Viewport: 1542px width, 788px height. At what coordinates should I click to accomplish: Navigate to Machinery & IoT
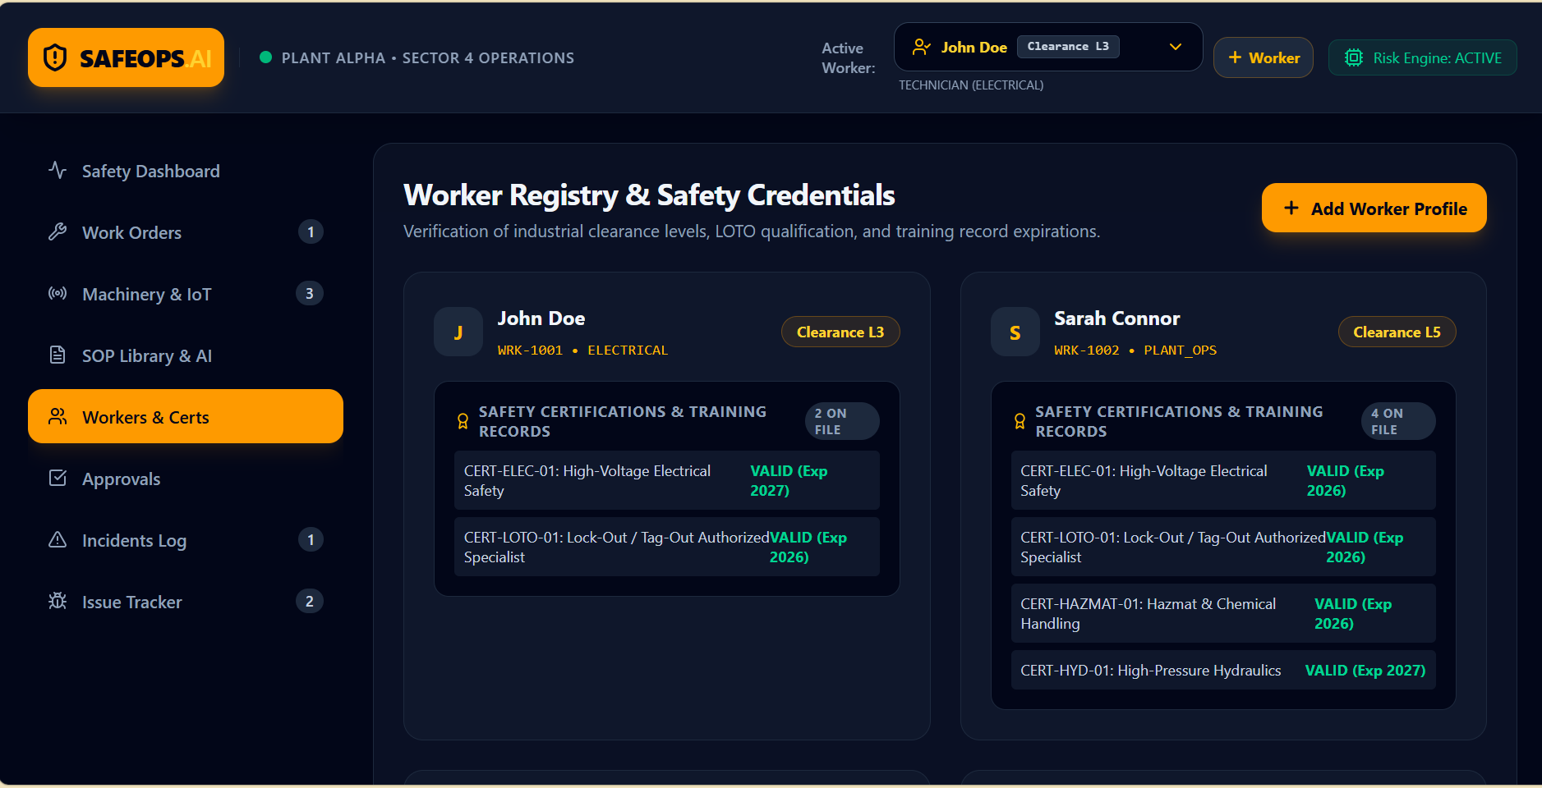pos(186,294)
